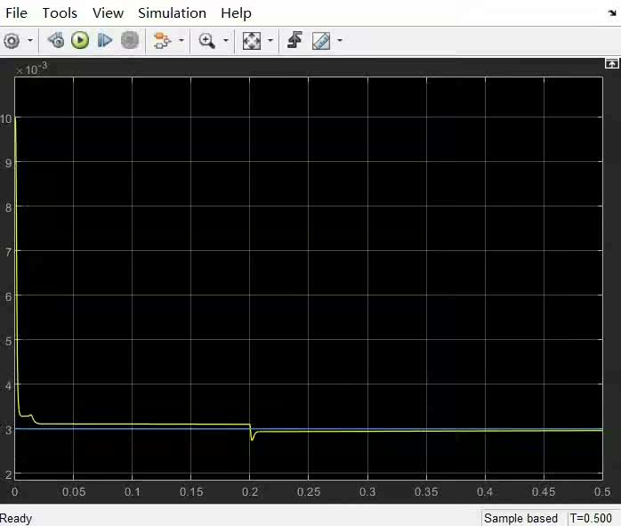Open the Simulation menu
This screenshot has width=621, height=526.
pos(172,13)
